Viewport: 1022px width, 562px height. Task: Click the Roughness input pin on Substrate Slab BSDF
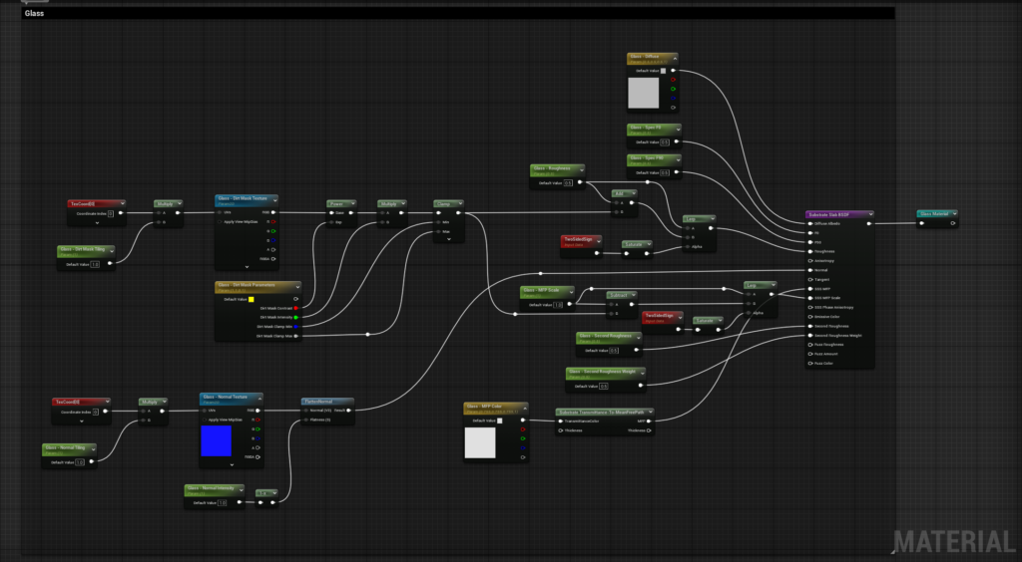pyautogui.click(x=809, y=251)
